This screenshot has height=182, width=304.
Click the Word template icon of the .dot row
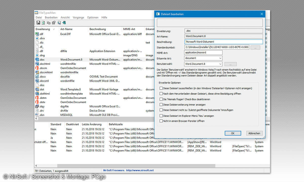[37, 89]
